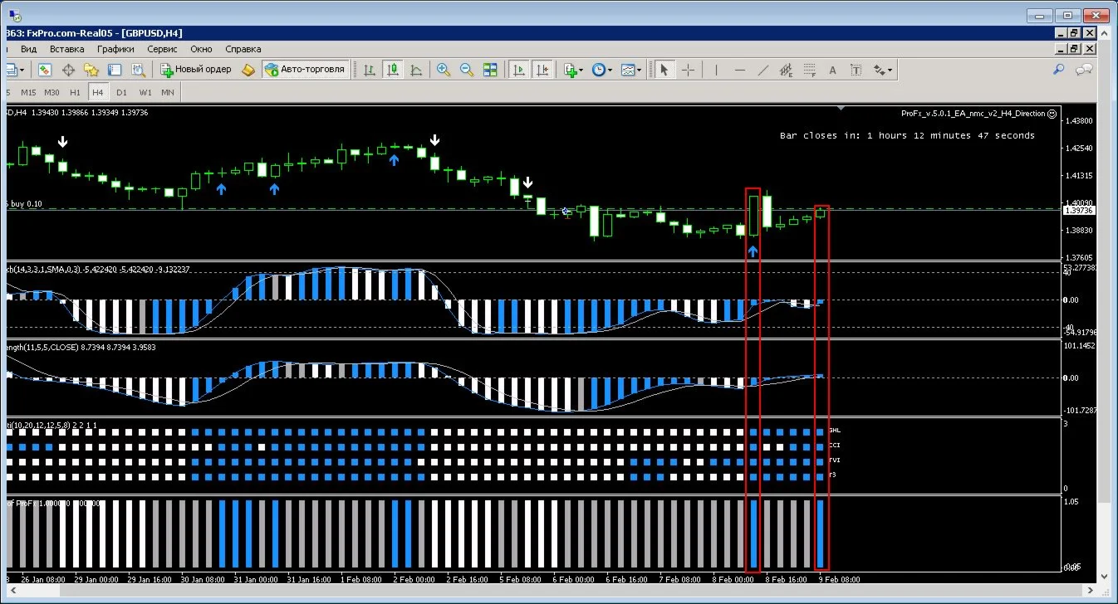The image size is (1118, 604).
Task: Select the trendline drawing tool
Action: (763, 71)
